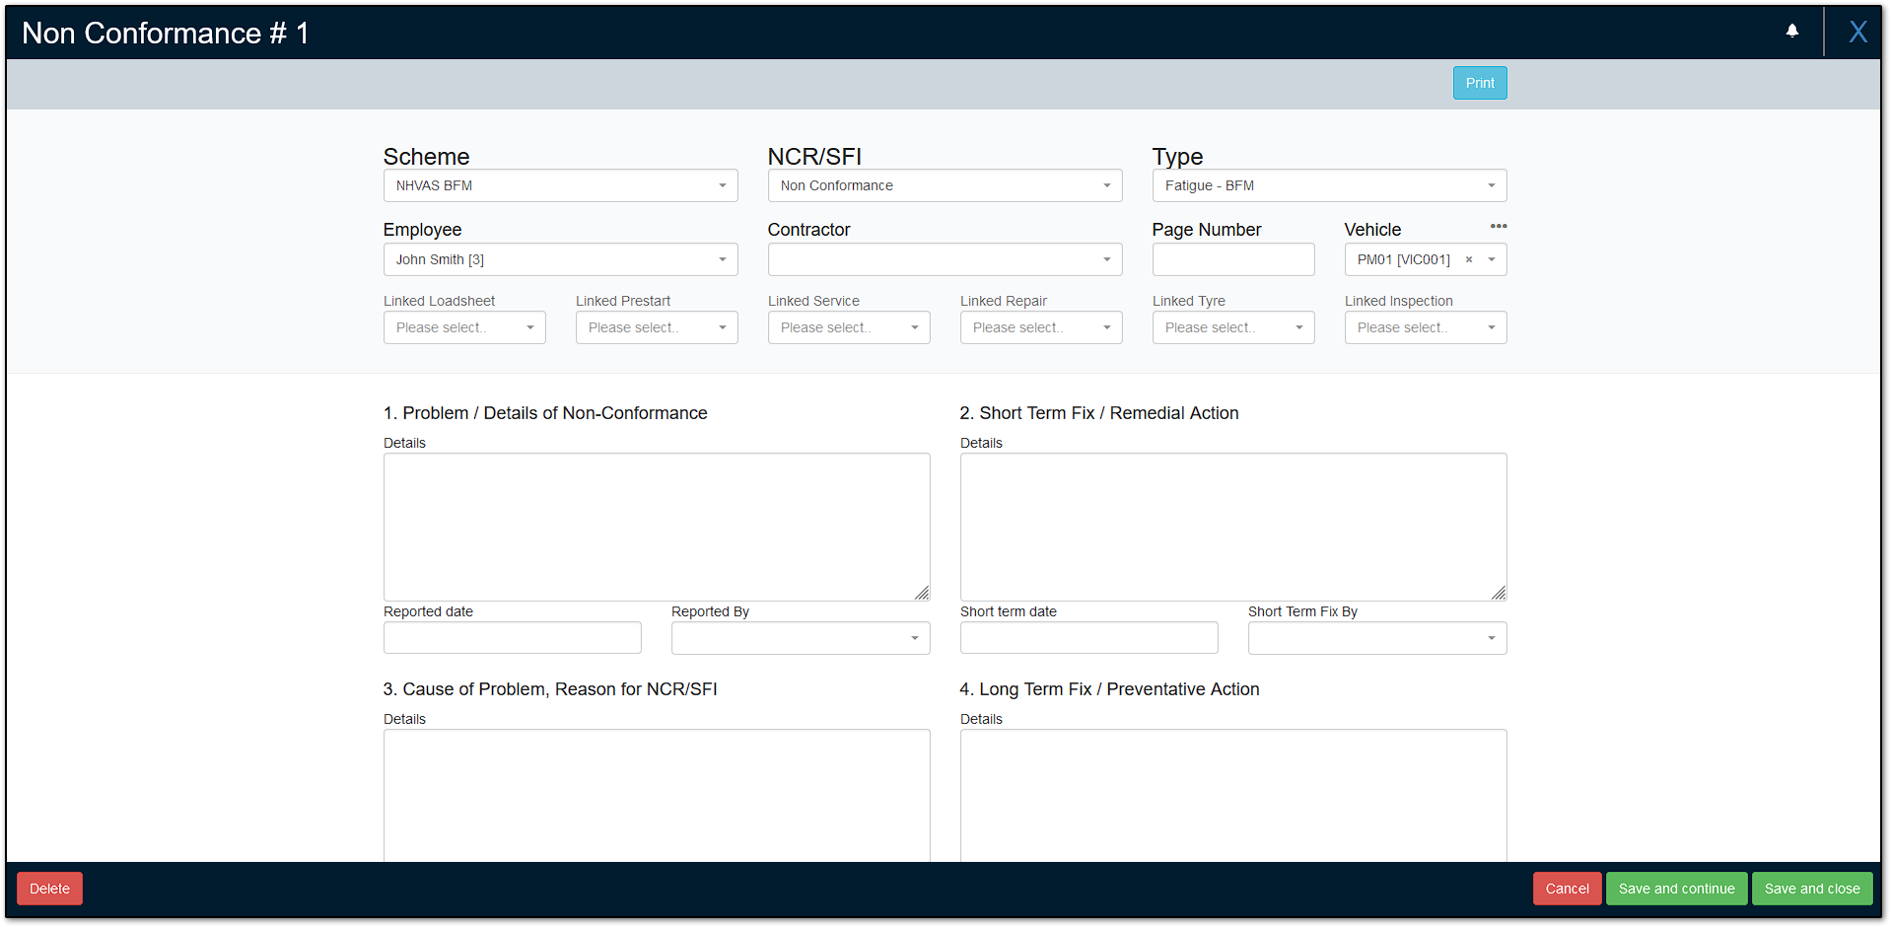Open the Contractor dropdown
Image resolution: width=1891 pixels, height=927 pixels.
point(1106,259)
